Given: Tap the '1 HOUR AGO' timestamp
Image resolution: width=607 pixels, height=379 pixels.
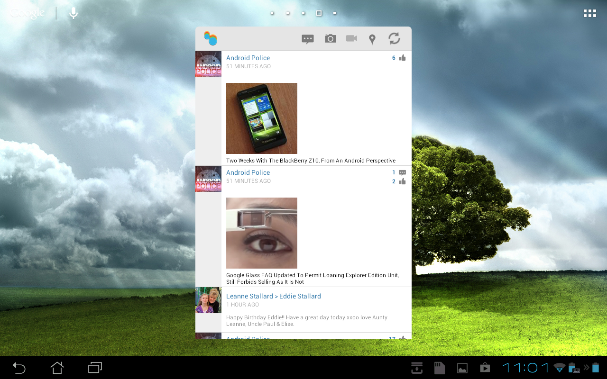Looking at the screenshot, I should (242, 305).
